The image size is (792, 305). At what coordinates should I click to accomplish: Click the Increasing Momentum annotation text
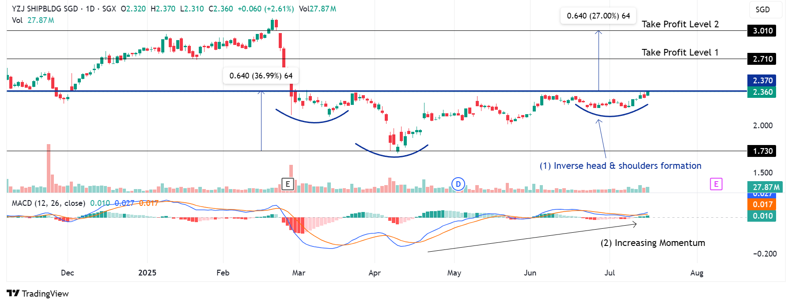click(x=652, y=243)
